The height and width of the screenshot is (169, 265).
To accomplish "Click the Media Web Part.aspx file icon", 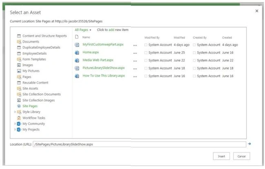I will 77,60.
